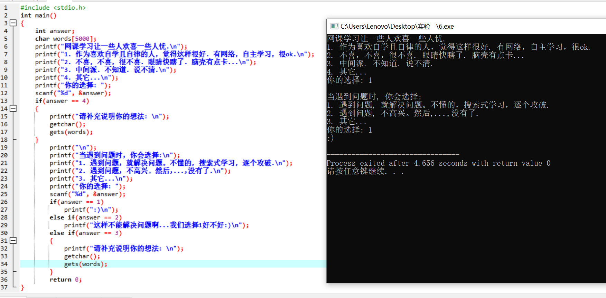Screen dimensions: 606x298
Task: Click the printf 你的选择 on line 11
Action: [73, 85]
